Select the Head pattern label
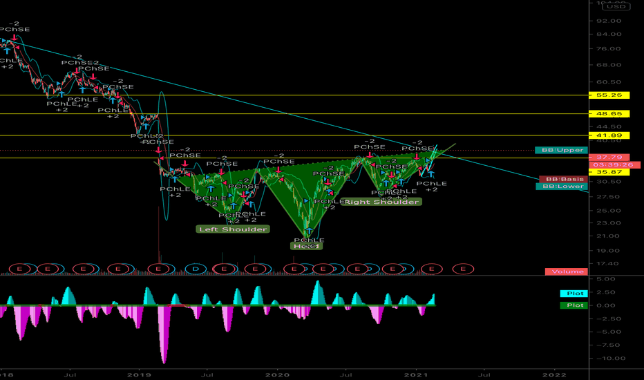The width and height of the screenshot is (644, 380). pos(306,246)
